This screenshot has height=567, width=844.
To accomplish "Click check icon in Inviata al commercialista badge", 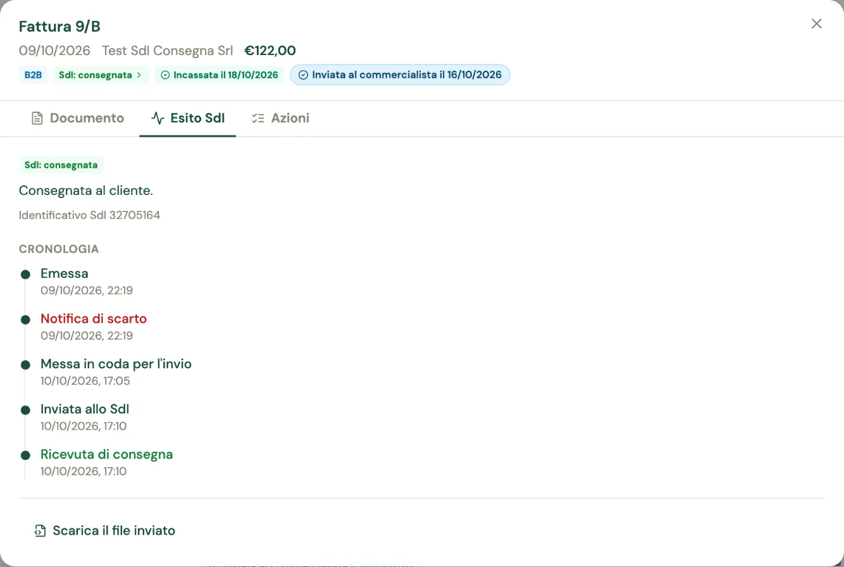I will tap(303, 75).
